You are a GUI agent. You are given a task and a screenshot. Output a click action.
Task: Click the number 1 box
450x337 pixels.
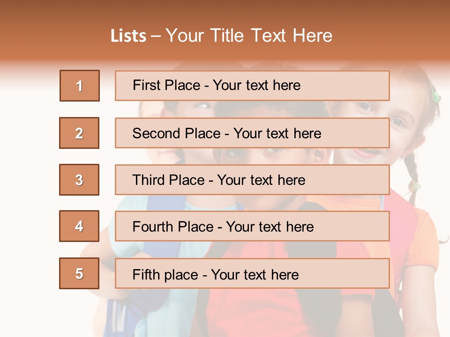click(80, 86)
